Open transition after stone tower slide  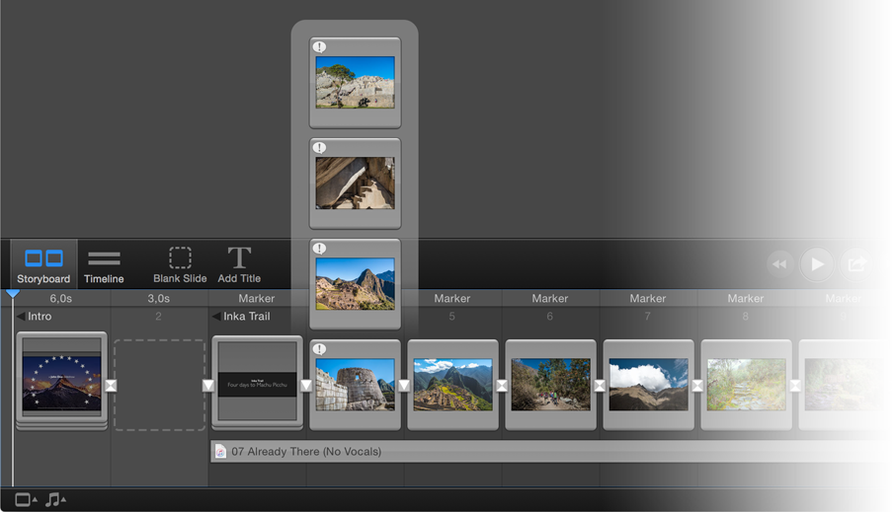coord(404,386)
